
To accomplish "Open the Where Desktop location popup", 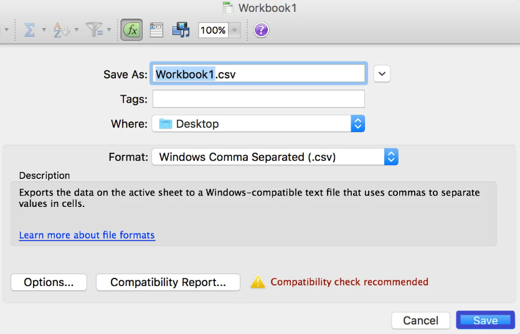I will tap(258, 124).
